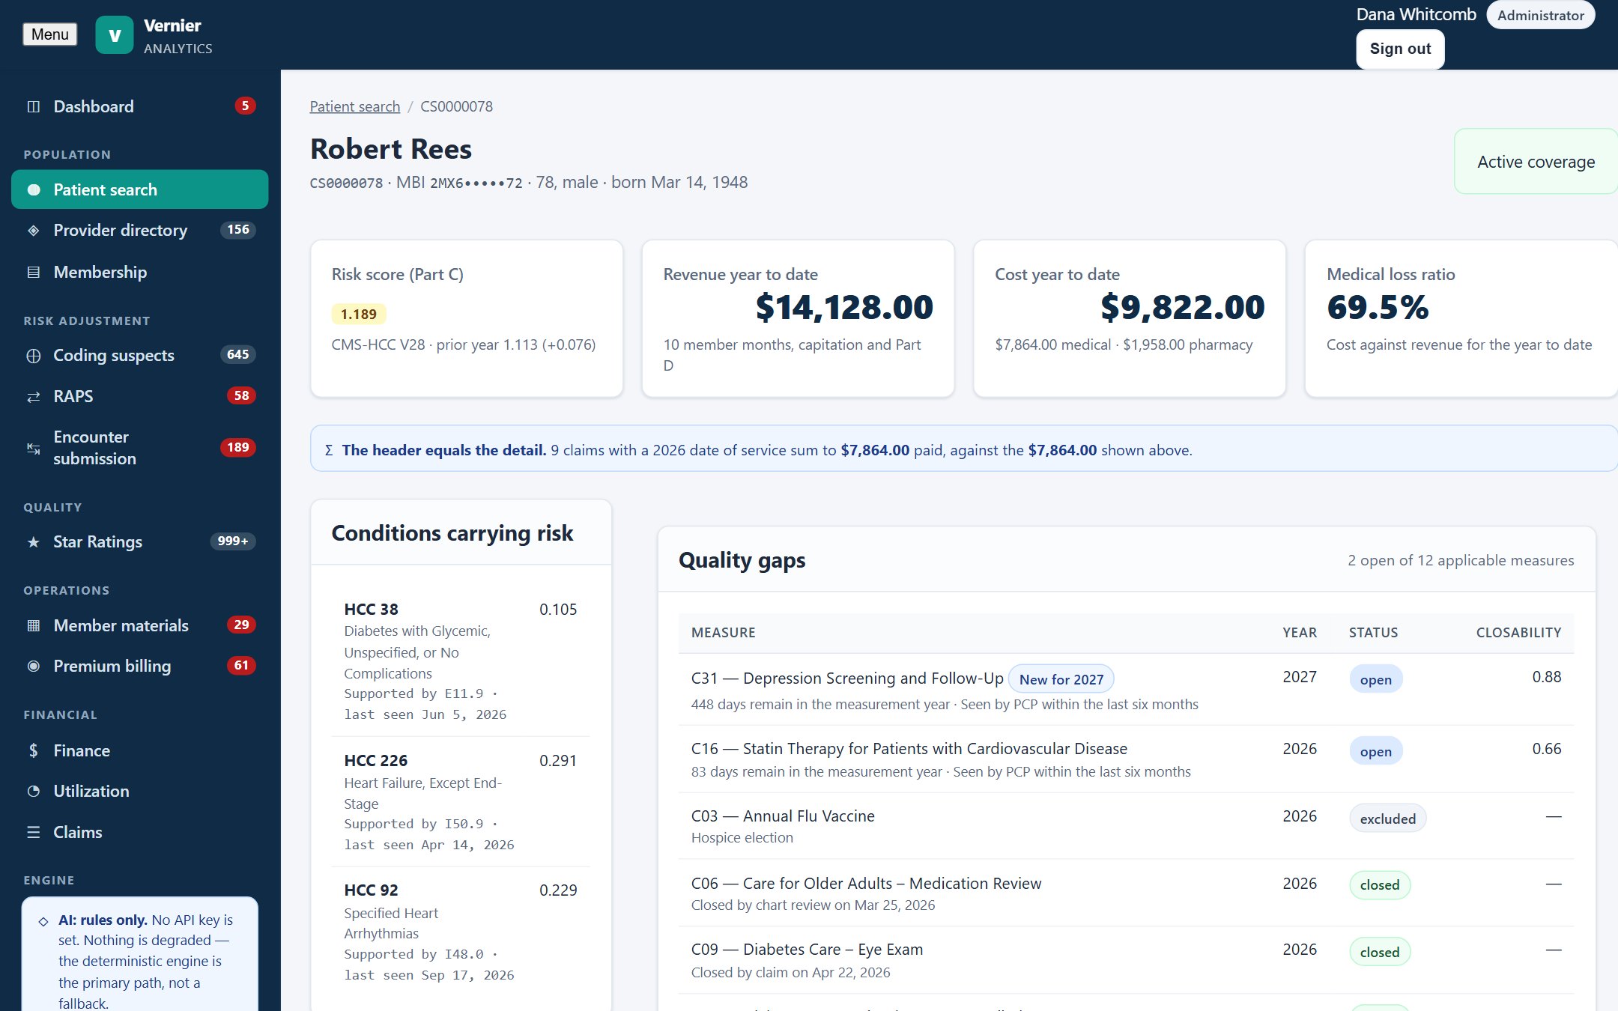This screenshot has height=1011, width=1618.
Task: Click the Provider directory diamond icon
Action: (33, 231)
